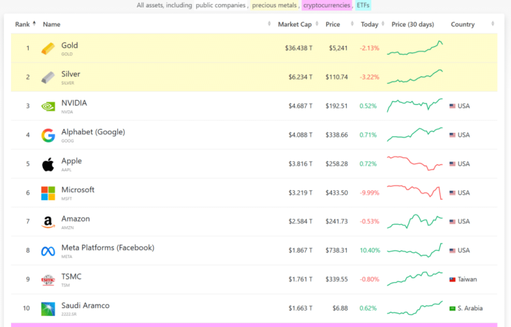Click the NVIDIA logo icon
This screenshot has width=511, height=327.
(48, 106)
